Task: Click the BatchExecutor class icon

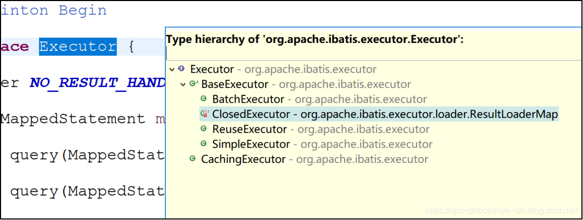Action: point(204,99)
